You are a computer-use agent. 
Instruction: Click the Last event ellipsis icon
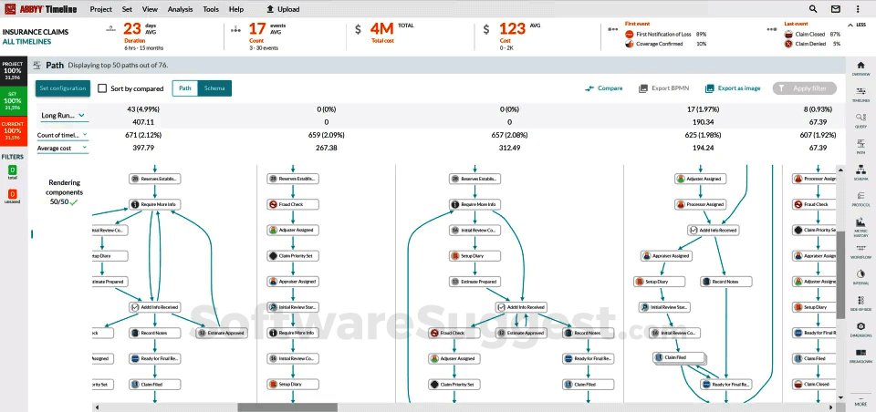pos(772,29)
